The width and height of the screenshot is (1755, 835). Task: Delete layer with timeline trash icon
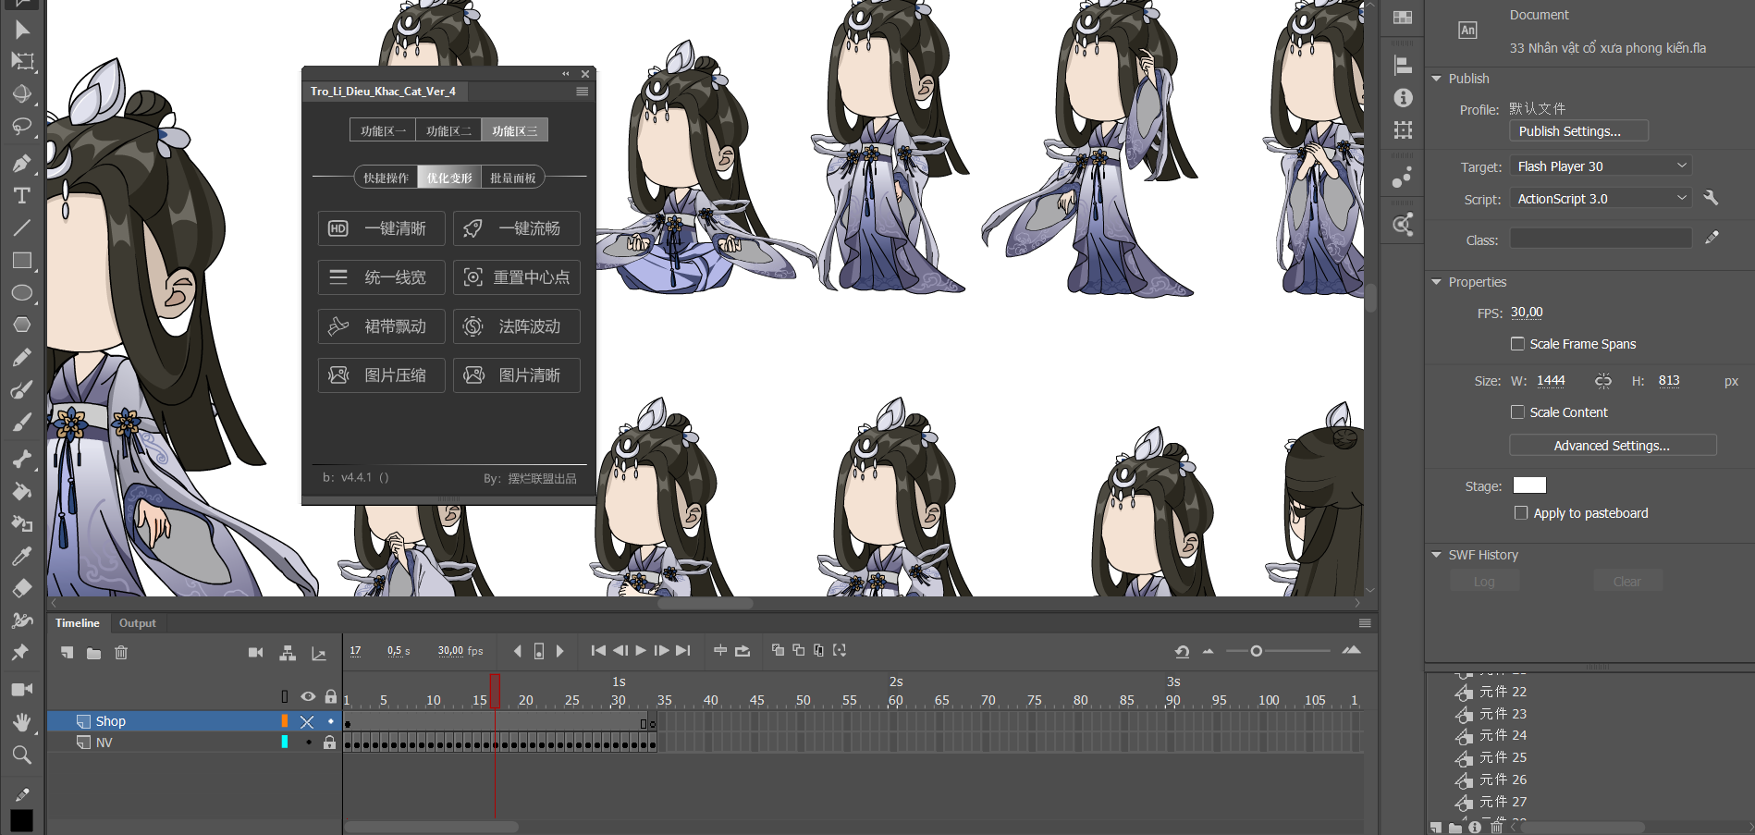pos(121,653)
